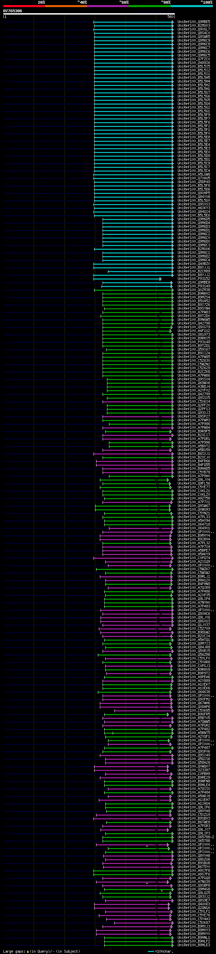The width and height of the screenshot is (216, 954).
Task: Select label UniRef100_Q7FZC0
Action: [x=193, y=59]
